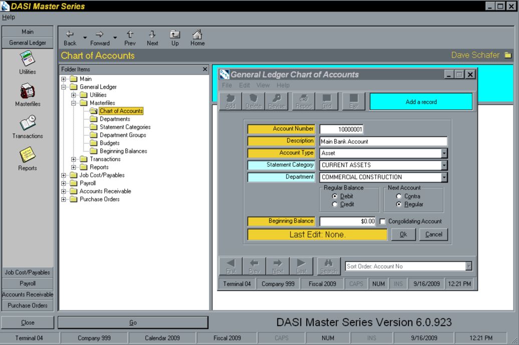This screenshot has height=345, width=519.
Task: Open the Reports sidebar icon
Action: click(x=28, y=155)
